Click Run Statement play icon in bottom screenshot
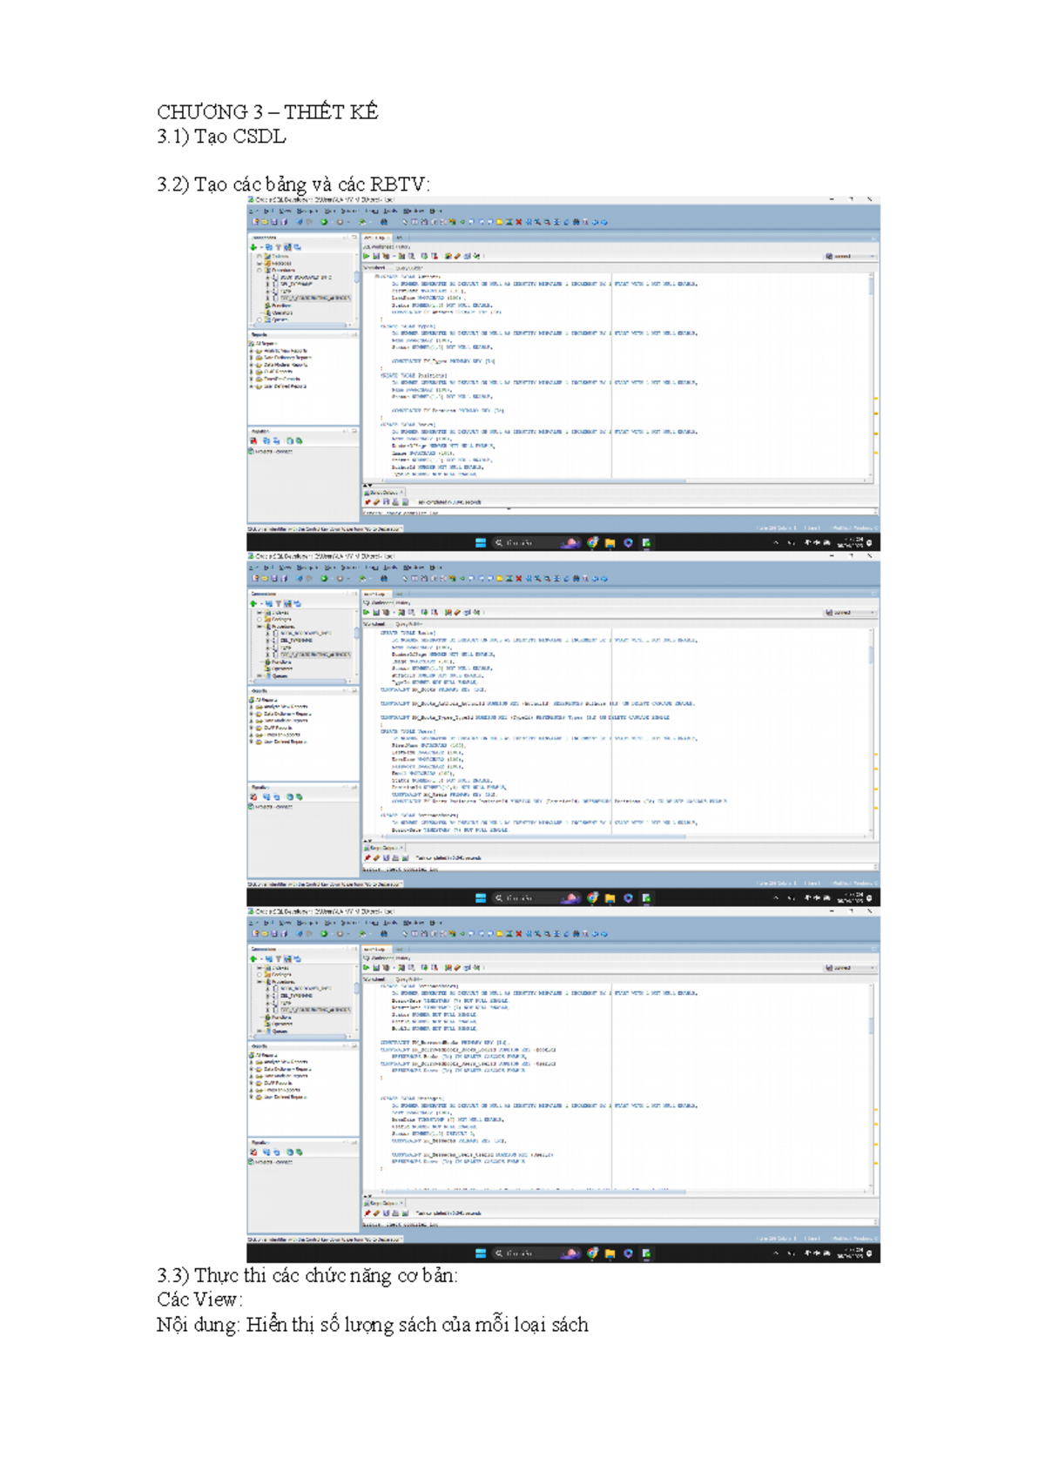This screenshot has width=1045, height=1478. click(x=367, y=967)
